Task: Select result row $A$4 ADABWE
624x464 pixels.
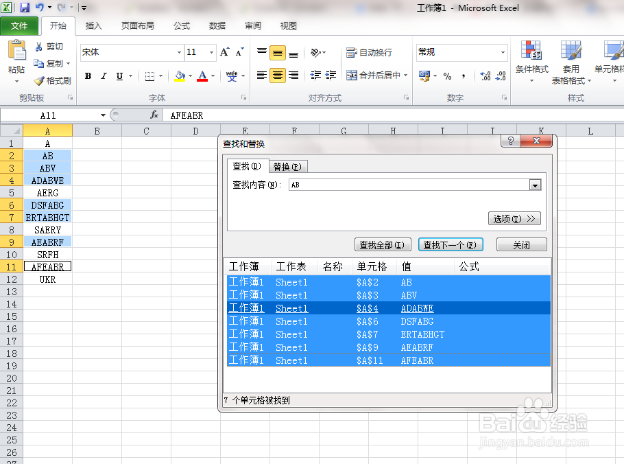Action: tap(389, 308)
